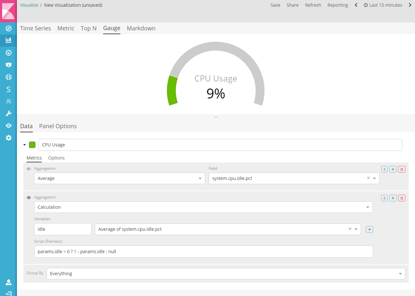
Task: Click Save in the top menu
Action: [x=275, y=5]
